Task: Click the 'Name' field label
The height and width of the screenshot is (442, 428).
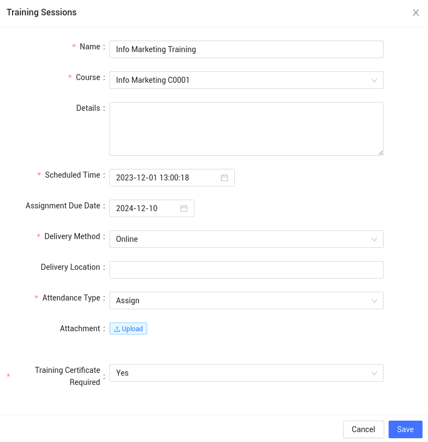Action: pyautogui.click(x=90, y=47)
